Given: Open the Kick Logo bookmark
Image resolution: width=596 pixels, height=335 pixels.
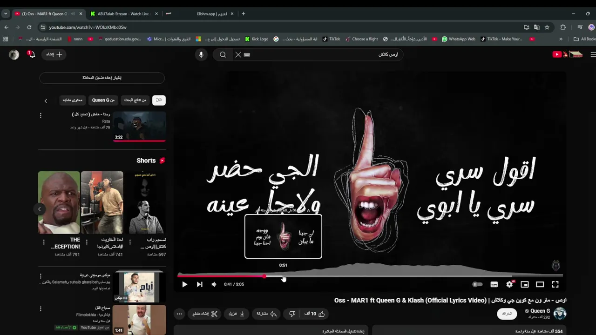Looking at the screenshot, I should [x=256, y=39].
